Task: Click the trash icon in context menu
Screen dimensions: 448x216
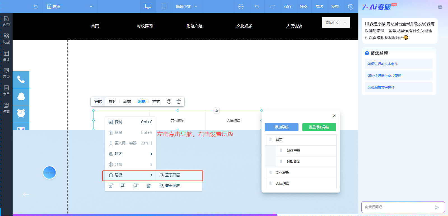Action: (149, 186)
